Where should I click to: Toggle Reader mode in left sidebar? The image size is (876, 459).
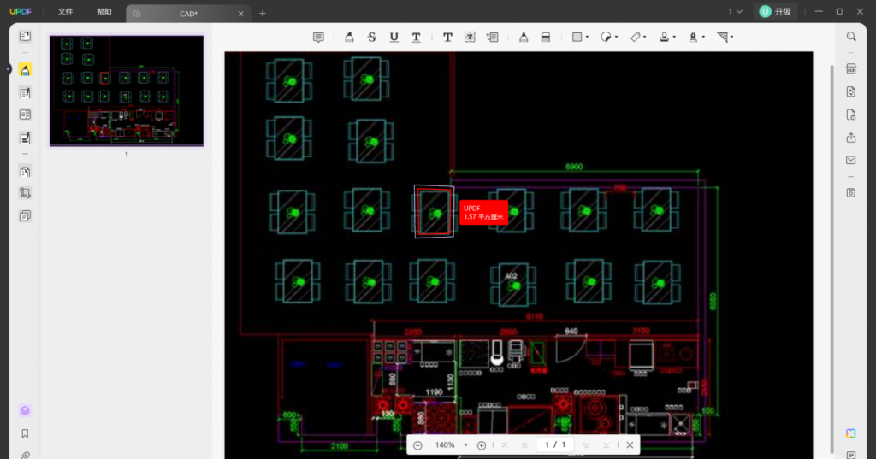click(25, 37)
